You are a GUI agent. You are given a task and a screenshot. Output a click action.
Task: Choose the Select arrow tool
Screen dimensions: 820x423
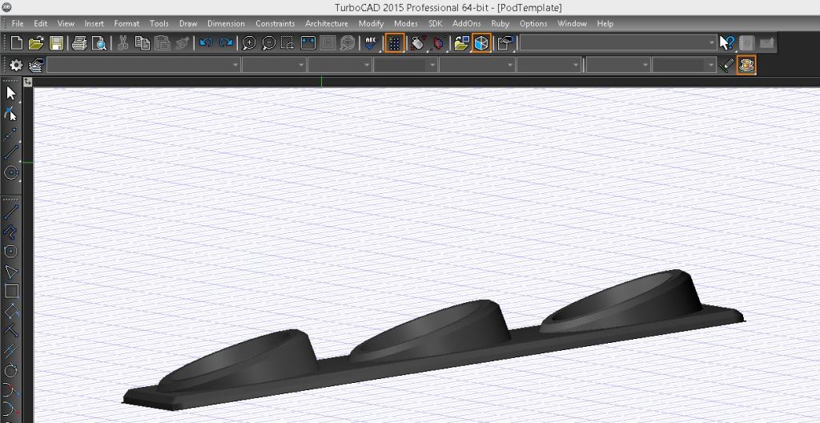click(11, 95)
